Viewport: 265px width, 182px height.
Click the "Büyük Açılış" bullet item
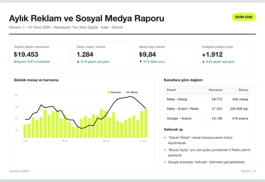tap(209, 152)
